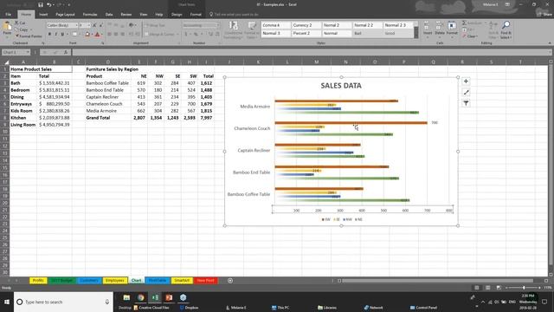Click the Chart Styles brush button
The height and width of the screenshot is (312, 554).
[x=466, y=93]
